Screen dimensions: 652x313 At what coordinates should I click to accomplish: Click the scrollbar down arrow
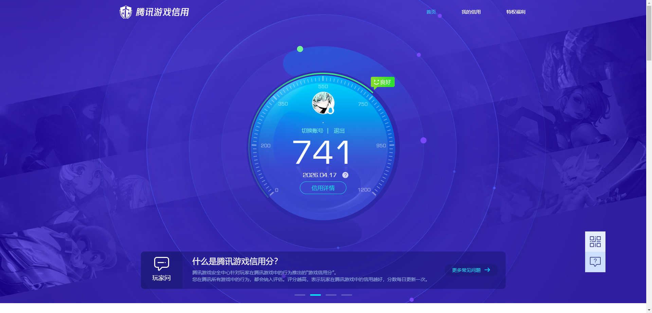point(649,310)
